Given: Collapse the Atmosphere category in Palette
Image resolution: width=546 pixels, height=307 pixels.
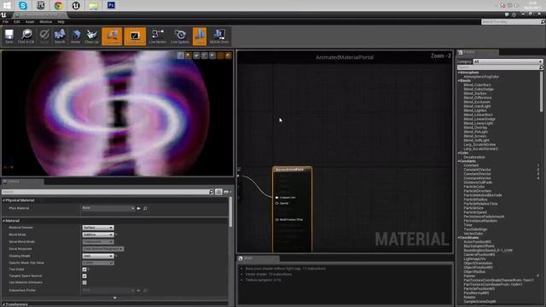Looking at the screenshot, I should click(459, 72).
